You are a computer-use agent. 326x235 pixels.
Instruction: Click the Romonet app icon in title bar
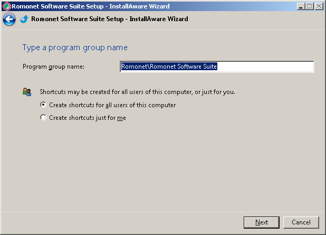(7, 6)
